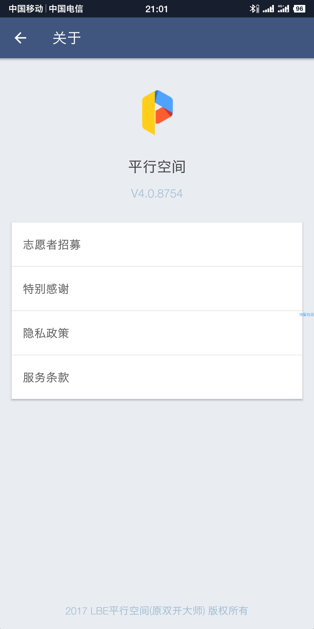Tap the 流星社区 watermark at right edge
The height and width of the screenshot is (629, 314).
[x=306, y=314]
